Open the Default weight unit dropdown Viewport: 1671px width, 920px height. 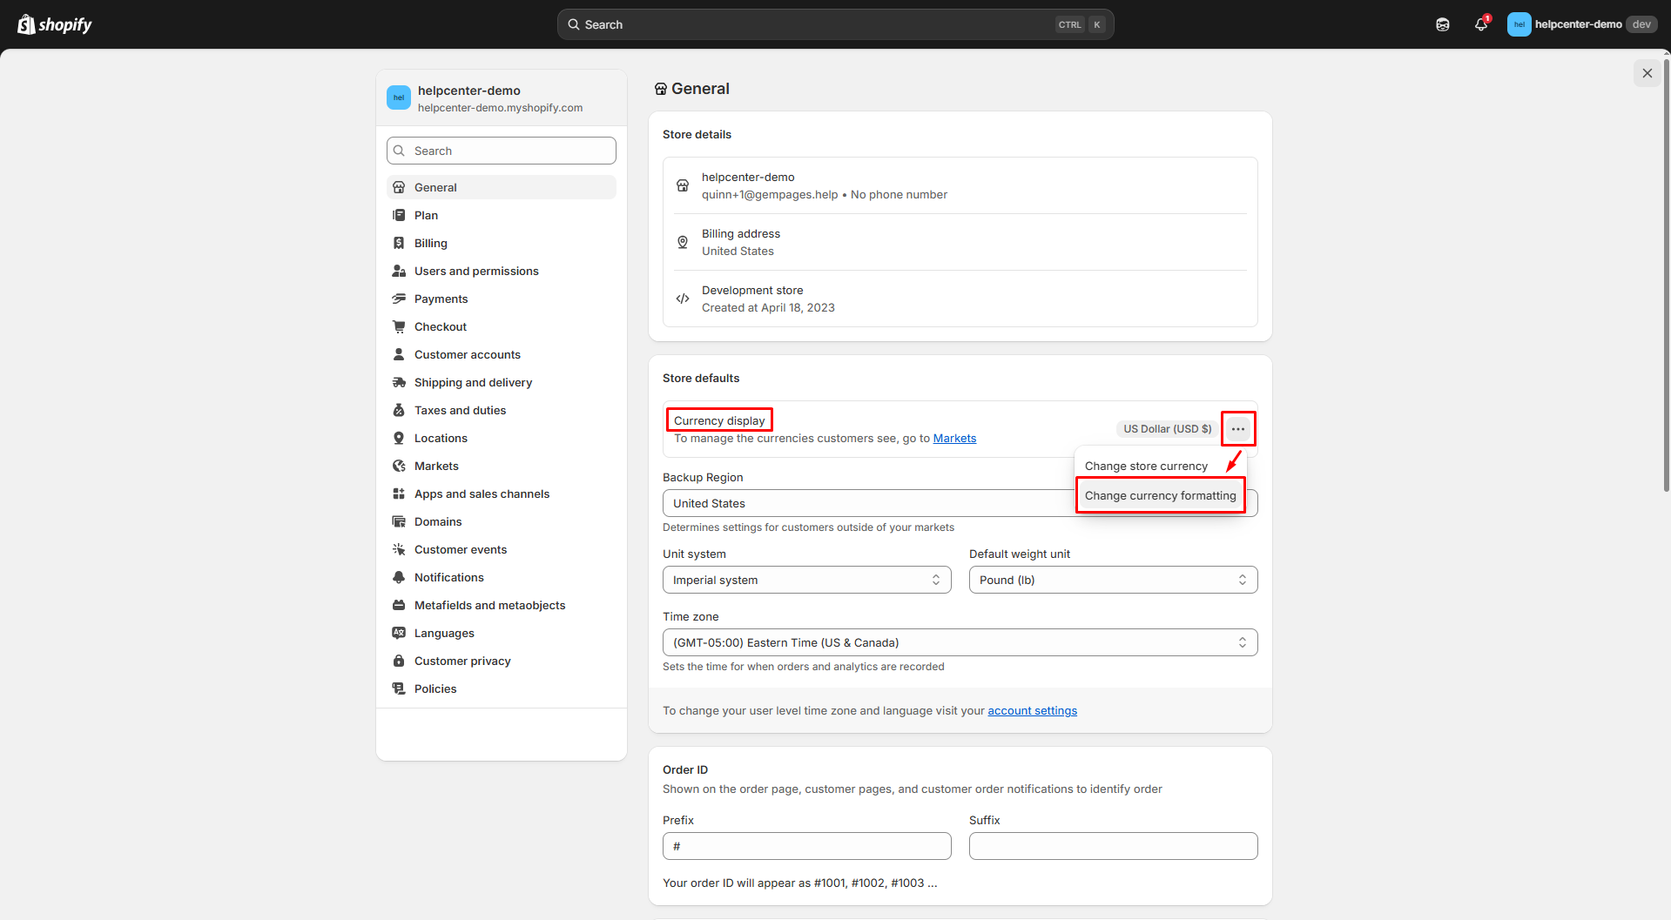point(1113,580)
